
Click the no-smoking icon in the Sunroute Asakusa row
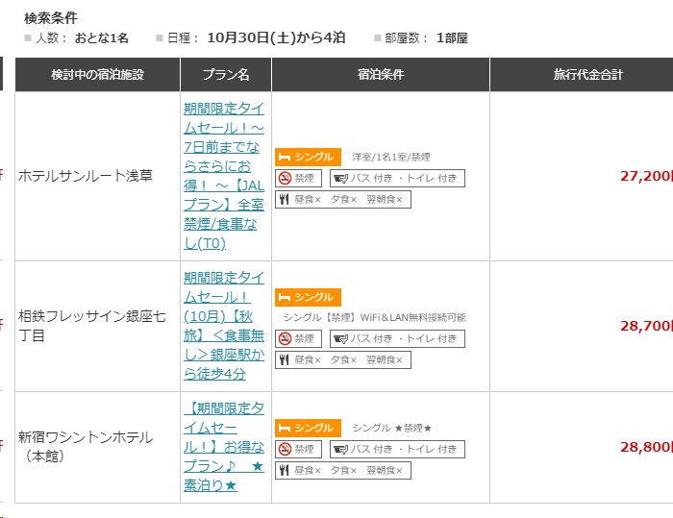(285, 178)
